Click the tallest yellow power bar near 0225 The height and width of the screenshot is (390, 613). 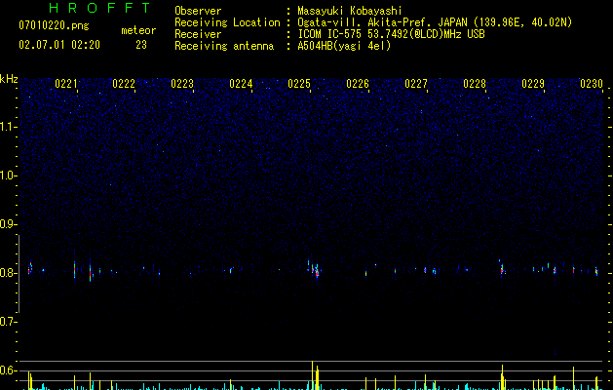tap(313, 375)
